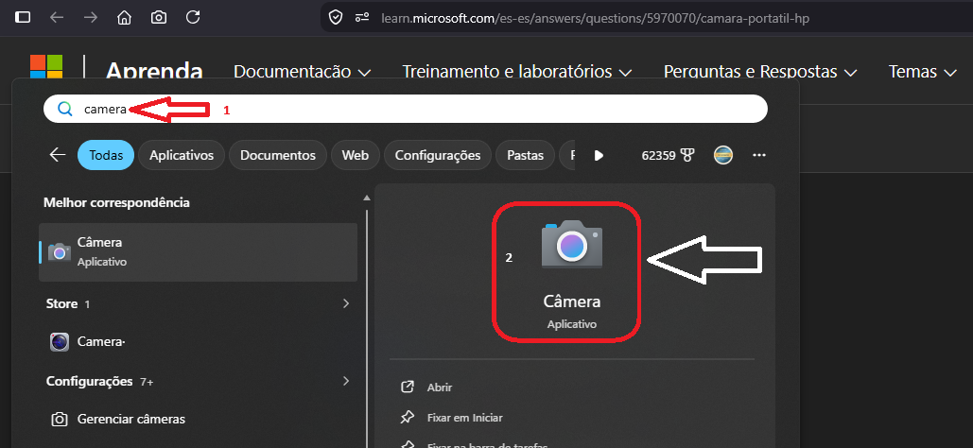Click the shield tracking protection icon

click(x=336, y=17)
